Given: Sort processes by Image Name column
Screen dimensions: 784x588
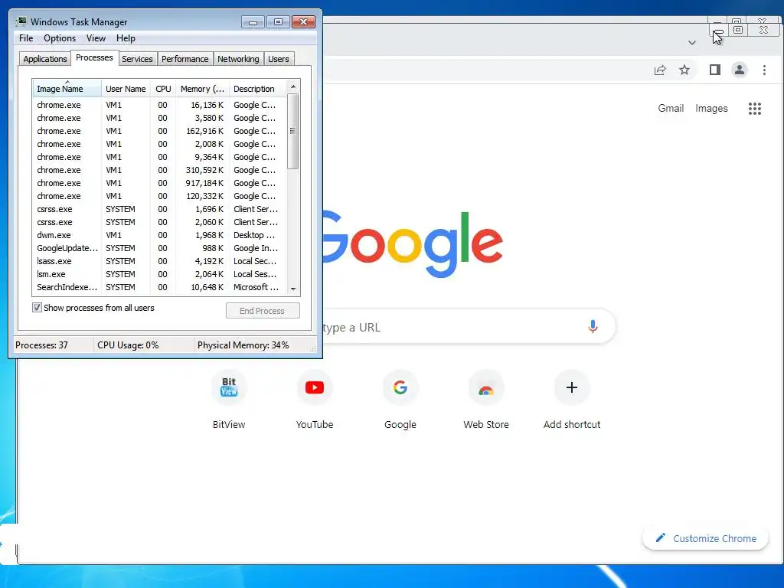Looking at the screenshot, I should [x=67, y=89].
